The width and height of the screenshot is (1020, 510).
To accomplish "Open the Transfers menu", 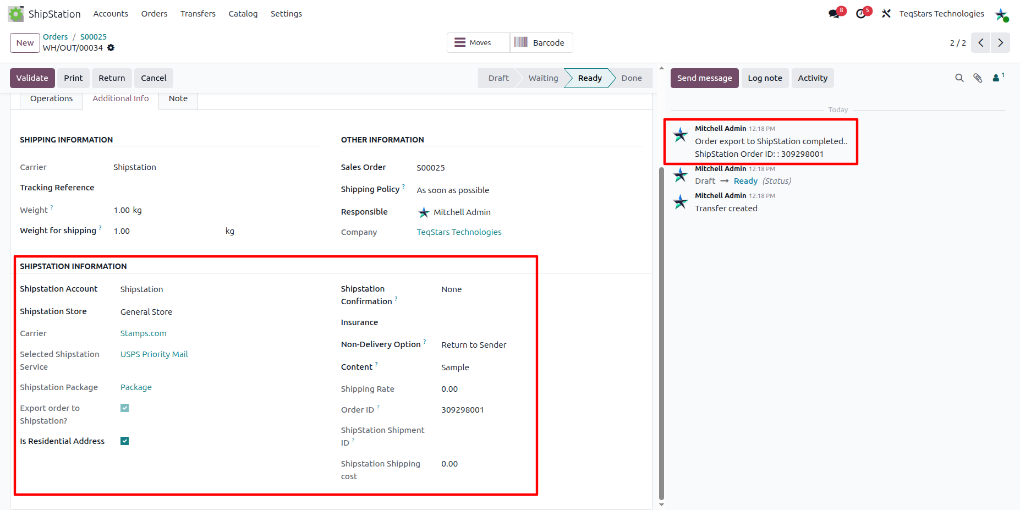I will 198,14.
